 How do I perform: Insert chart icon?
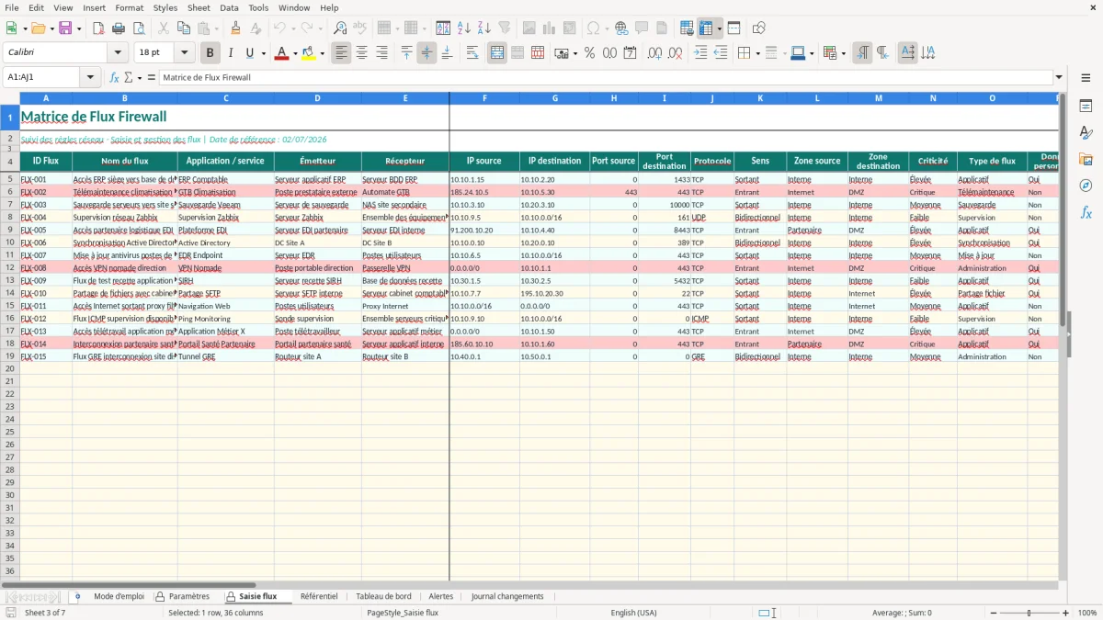coord(550,28)
